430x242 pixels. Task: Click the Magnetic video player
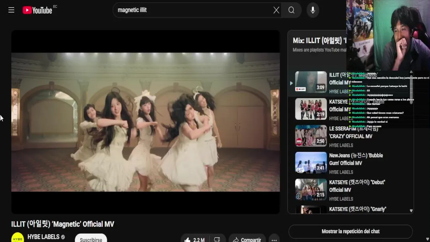coord(145,122)
